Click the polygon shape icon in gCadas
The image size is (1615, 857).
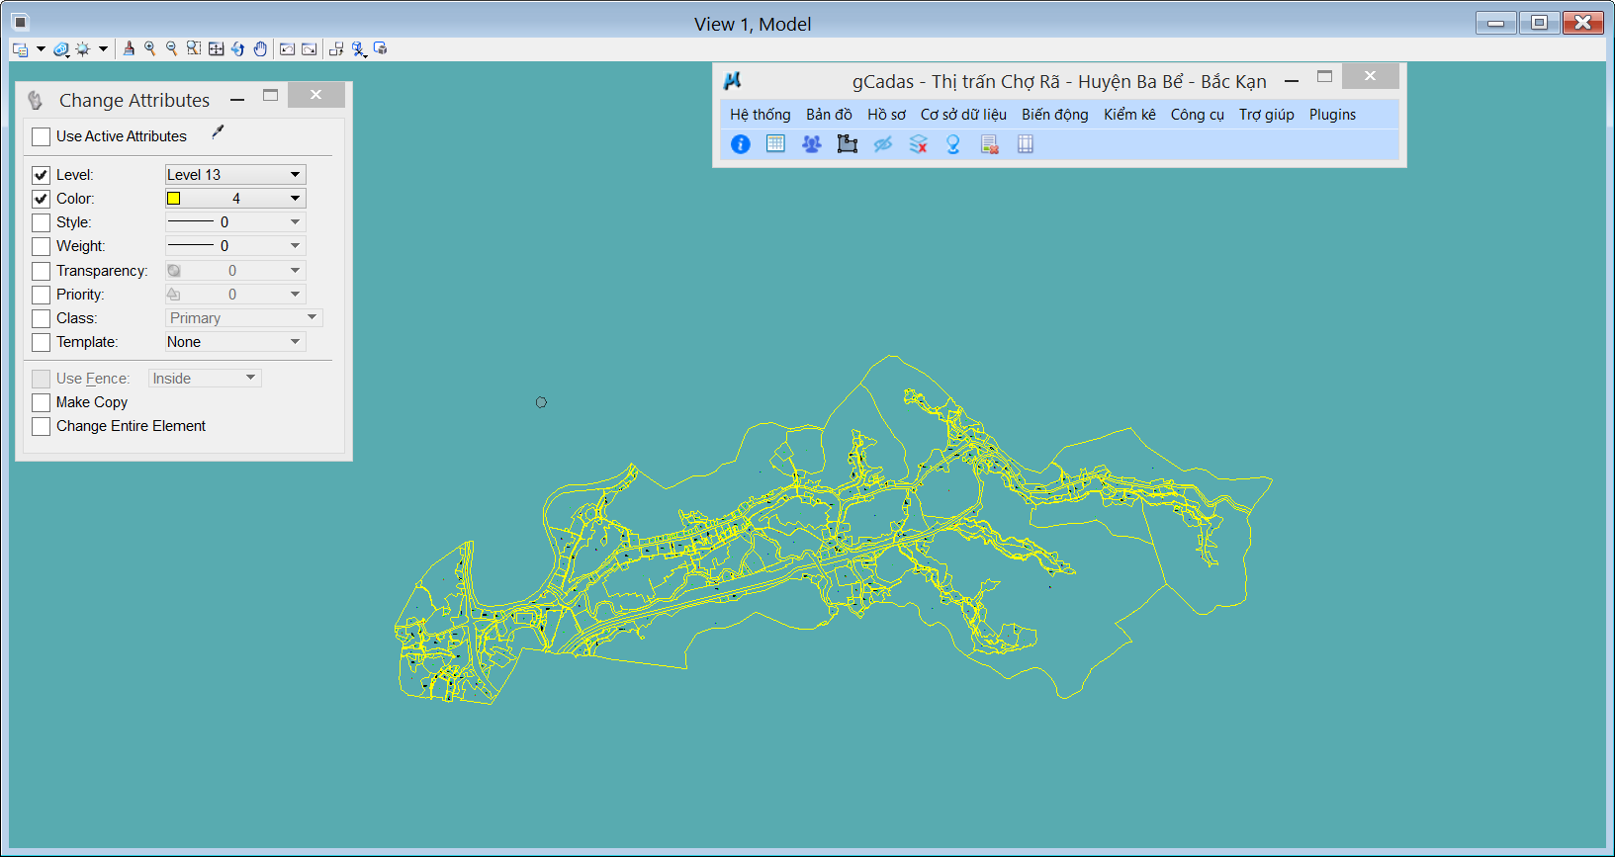coord(847,144)
